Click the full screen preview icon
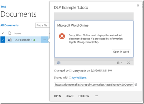This screenshot has width=144, height=104. point(129,63)
